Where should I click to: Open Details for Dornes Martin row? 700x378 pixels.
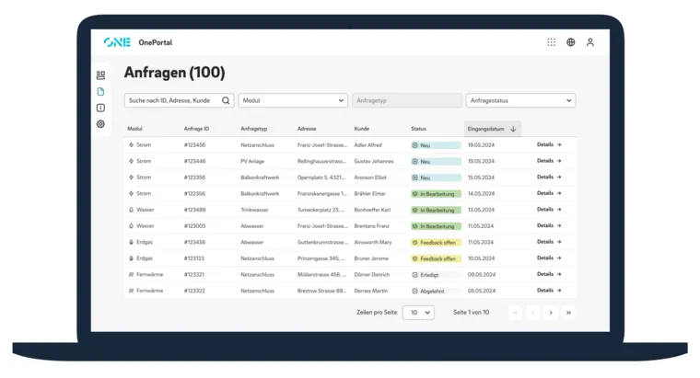pos(549,290)
